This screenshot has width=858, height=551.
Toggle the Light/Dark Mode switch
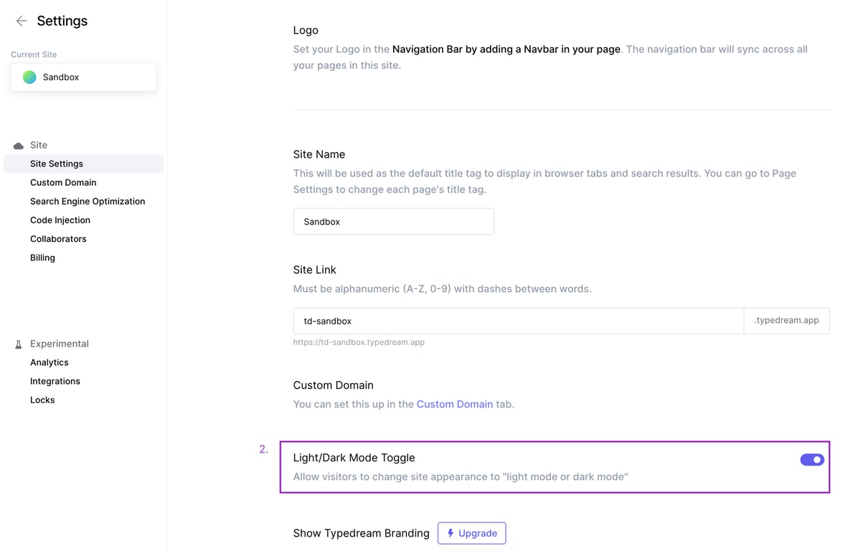811,460
